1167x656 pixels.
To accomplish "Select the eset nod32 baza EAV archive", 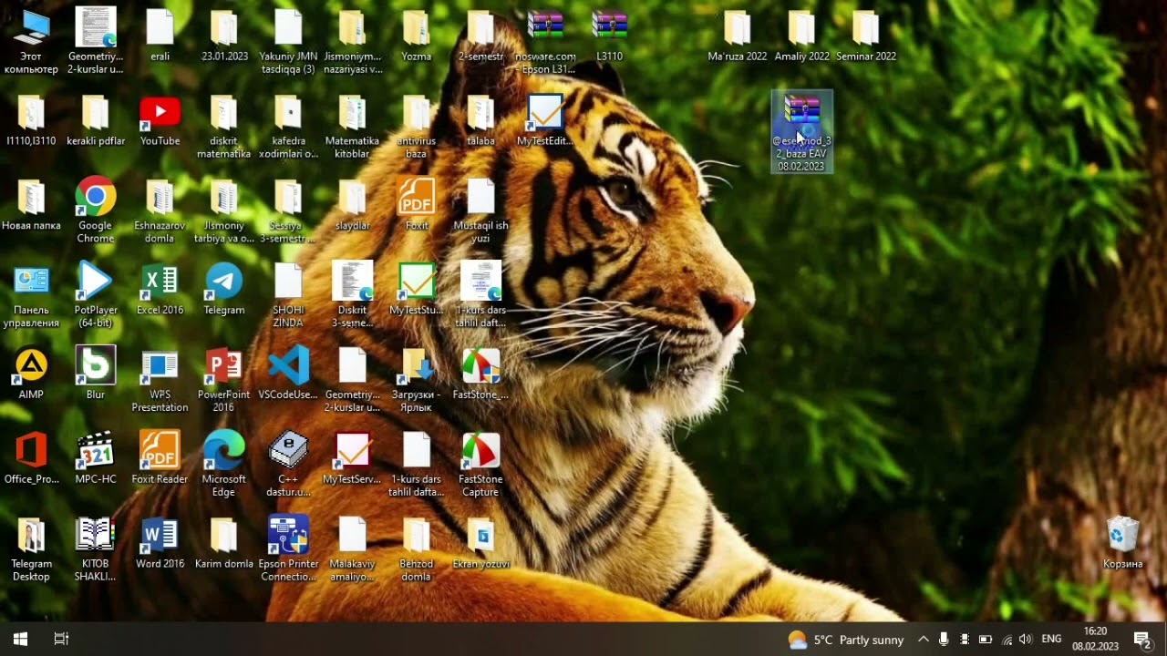I will click(x=802, y=132).
